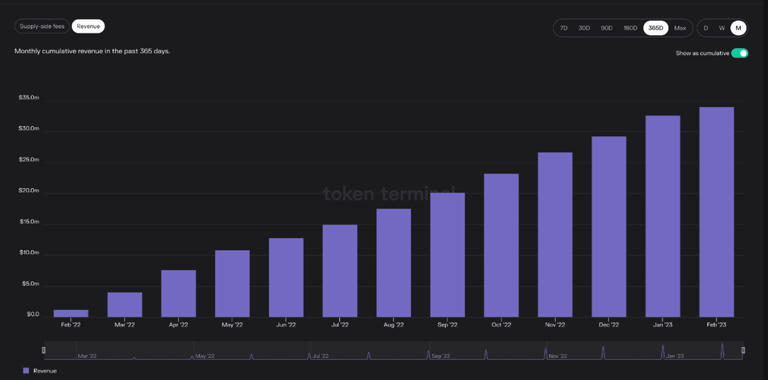Click the $20.0m axis label
The height and width of the screenshot is (380, 768).
(29, 190)
